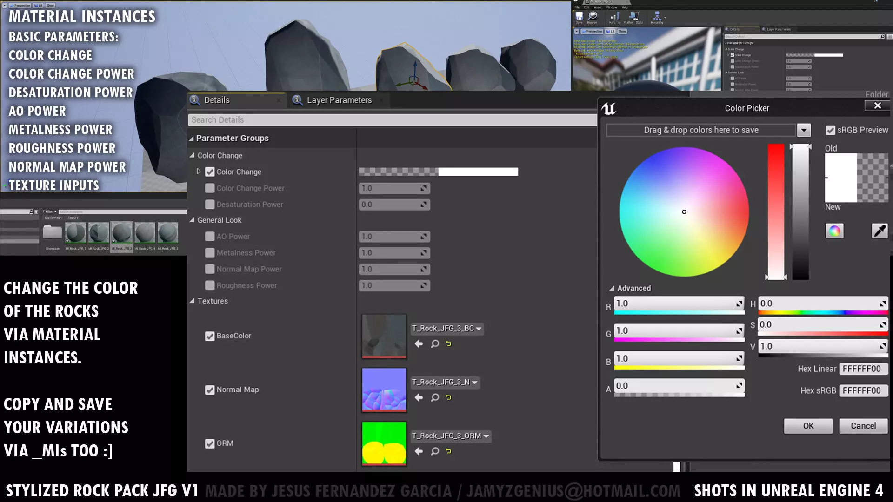Collapse the General Look group
The height and width of the screenshot is (502, 893).
[x=192, y=220]
